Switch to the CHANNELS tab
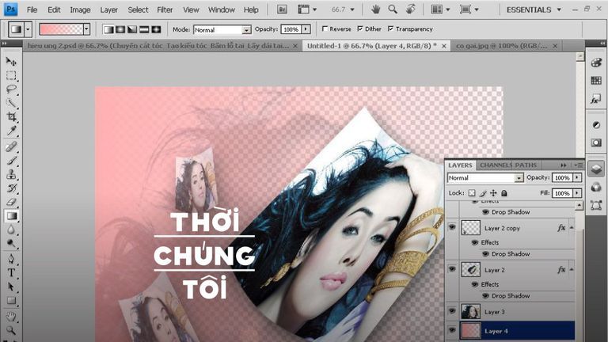 496,165
